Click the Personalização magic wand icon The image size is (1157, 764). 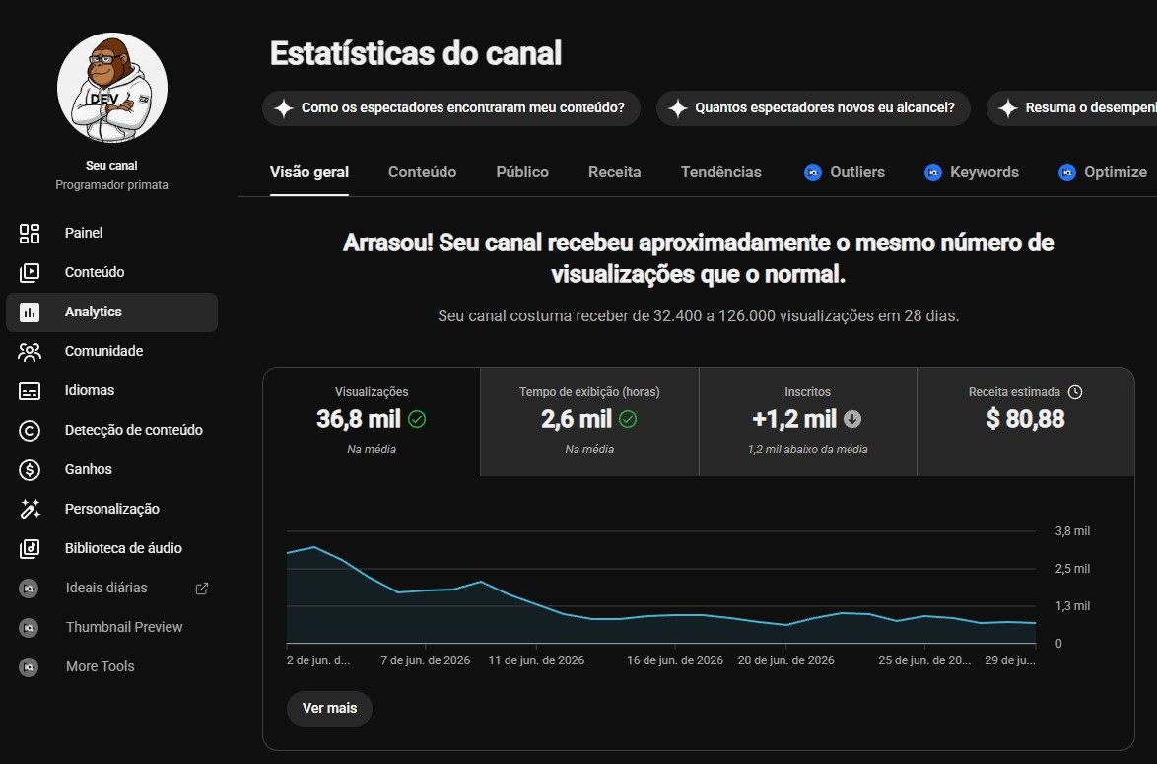pyautogui.click(x=30, y=509)
